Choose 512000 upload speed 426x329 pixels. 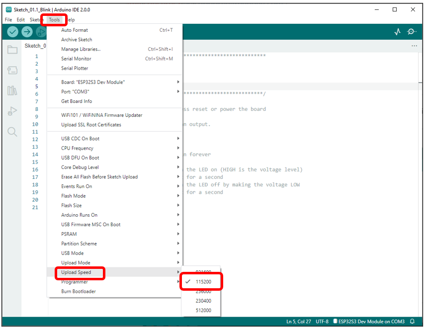[x=201, y=310]
